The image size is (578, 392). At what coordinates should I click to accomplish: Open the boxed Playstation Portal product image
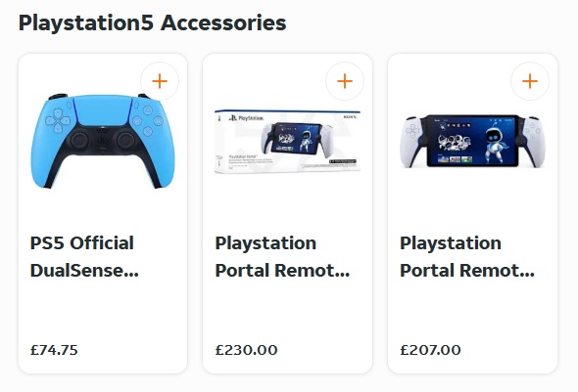(x=287, y=141)
